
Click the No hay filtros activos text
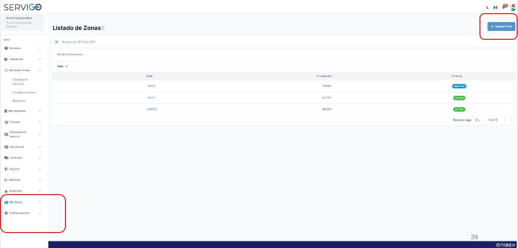pyautogui.click(x=70, y=54)
